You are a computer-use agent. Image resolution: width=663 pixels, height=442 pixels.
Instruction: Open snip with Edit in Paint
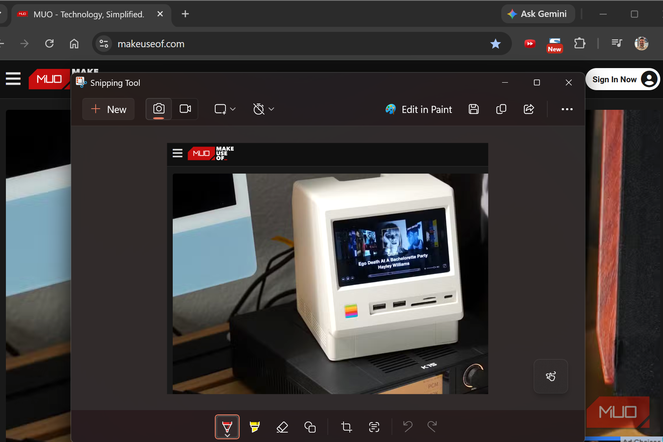pos(419,109)
